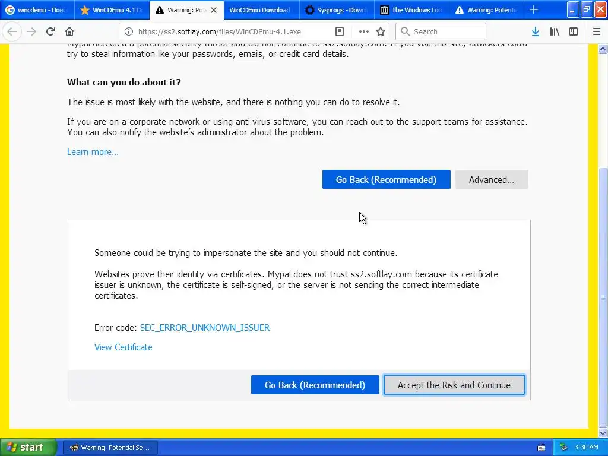Image resolution: width=608 pixels, height=456 pixels.
Task: Click the Advanced... button
Action: pyautogui.click(x=492, y=179)
